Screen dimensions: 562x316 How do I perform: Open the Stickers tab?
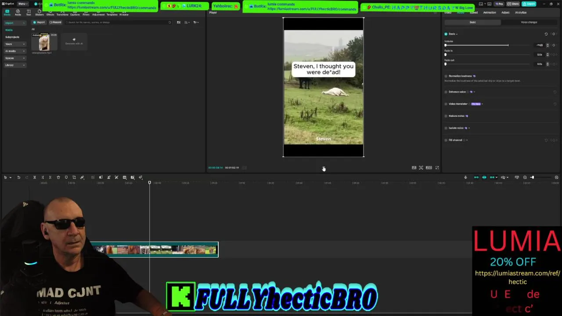[x=40, y=12]
